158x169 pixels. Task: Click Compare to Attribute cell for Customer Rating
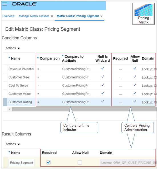tap(77, 102)
